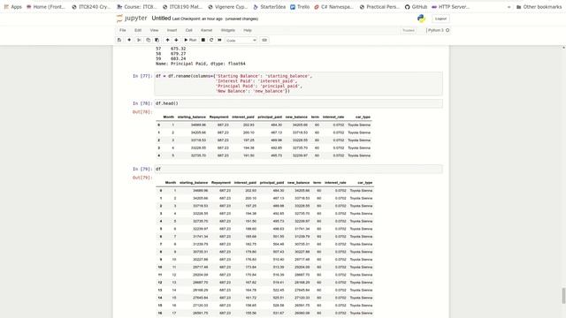Open the Widgets menu
The image size is (566, 318).
pos(228,30)
